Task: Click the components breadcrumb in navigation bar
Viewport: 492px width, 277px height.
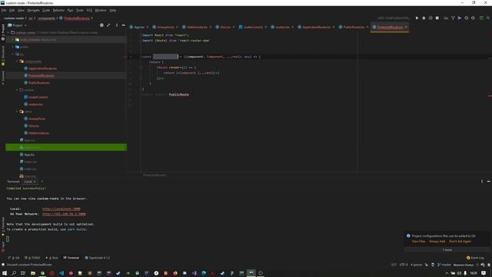Action: click(46, 18)
